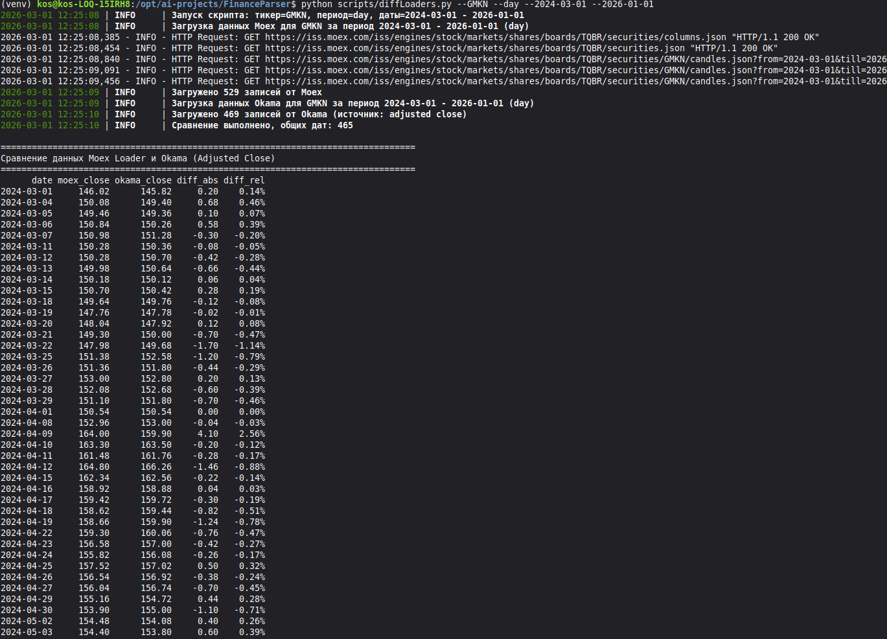This screenshot has height=639, width=887.
Task: Click the kos@kos-LOQ-15IRH8 prompt username
Action: (x=83, y=5)
